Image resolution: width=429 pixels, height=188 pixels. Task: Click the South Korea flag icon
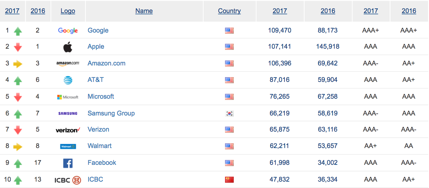click(229, 113)
